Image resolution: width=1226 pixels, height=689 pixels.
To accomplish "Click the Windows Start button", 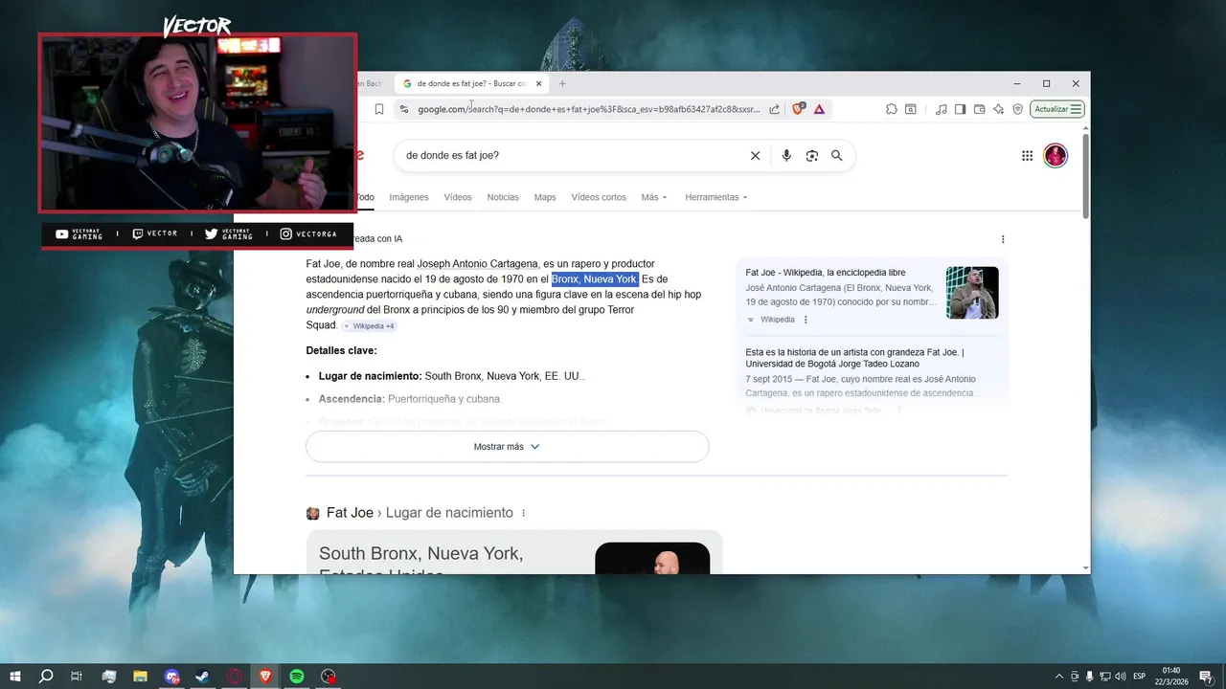I will point(15,677).
